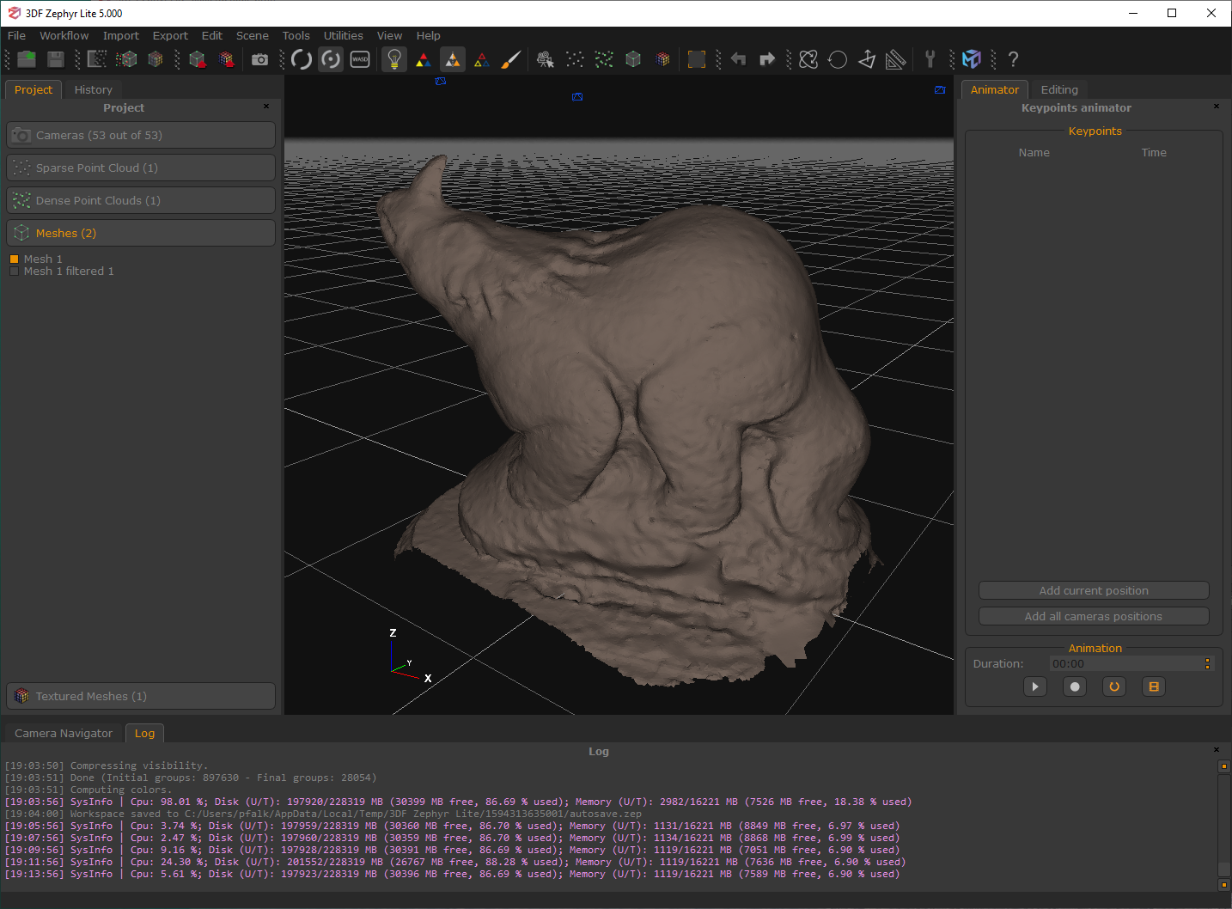Switch to the Editing tab
This screenshot has height=909, width=1232.
coord(1059,88)
